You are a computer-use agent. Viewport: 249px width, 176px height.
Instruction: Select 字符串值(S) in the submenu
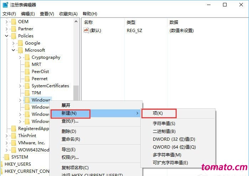(178, 123)
